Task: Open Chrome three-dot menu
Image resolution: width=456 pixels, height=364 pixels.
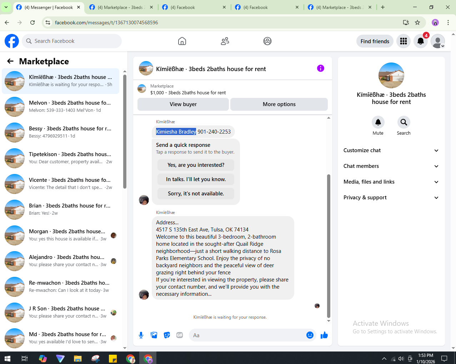Action: 448,23
